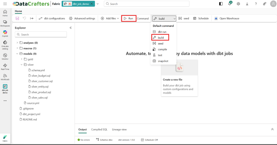Open notifications bell
This screenshot has width=277, height=145.
tap(230, 4)
